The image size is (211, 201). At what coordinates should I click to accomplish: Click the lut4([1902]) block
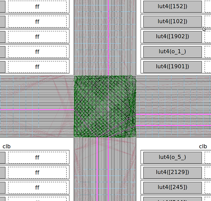tap(172, 37)
